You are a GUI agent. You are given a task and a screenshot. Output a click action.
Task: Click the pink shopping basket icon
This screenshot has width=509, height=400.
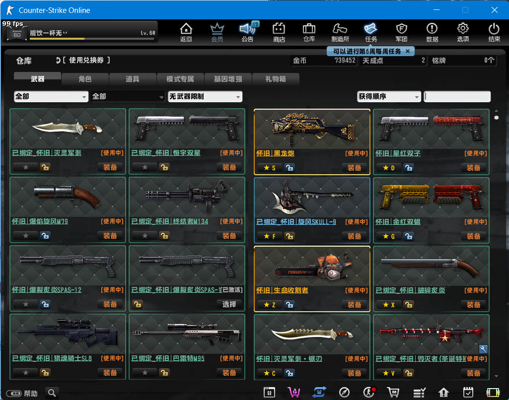(x=294, y=393)
